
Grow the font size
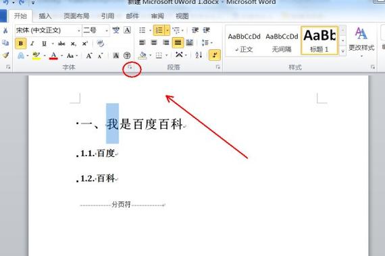coord(89,56)
